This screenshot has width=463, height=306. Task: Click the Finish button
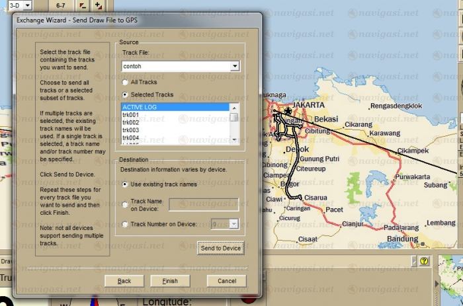170,281
